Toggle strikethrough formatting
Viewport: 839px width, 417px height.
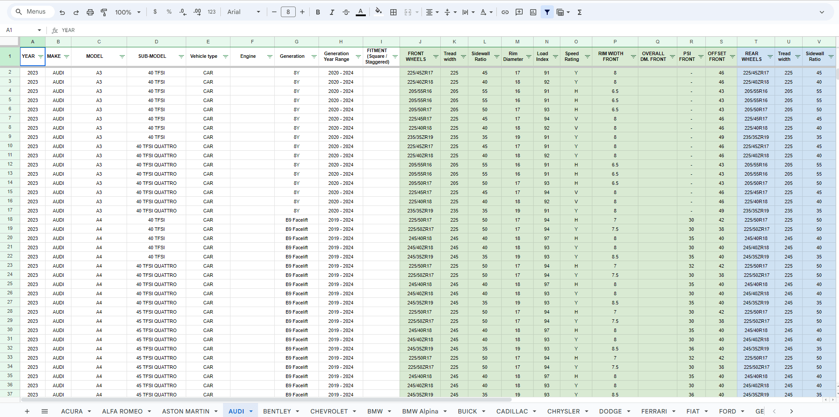tap(346, 12)
